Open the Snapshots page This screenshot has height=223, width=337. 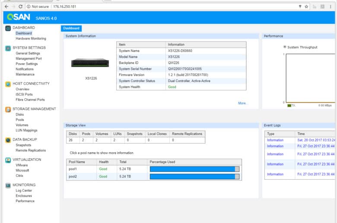(x=23, y=145)
